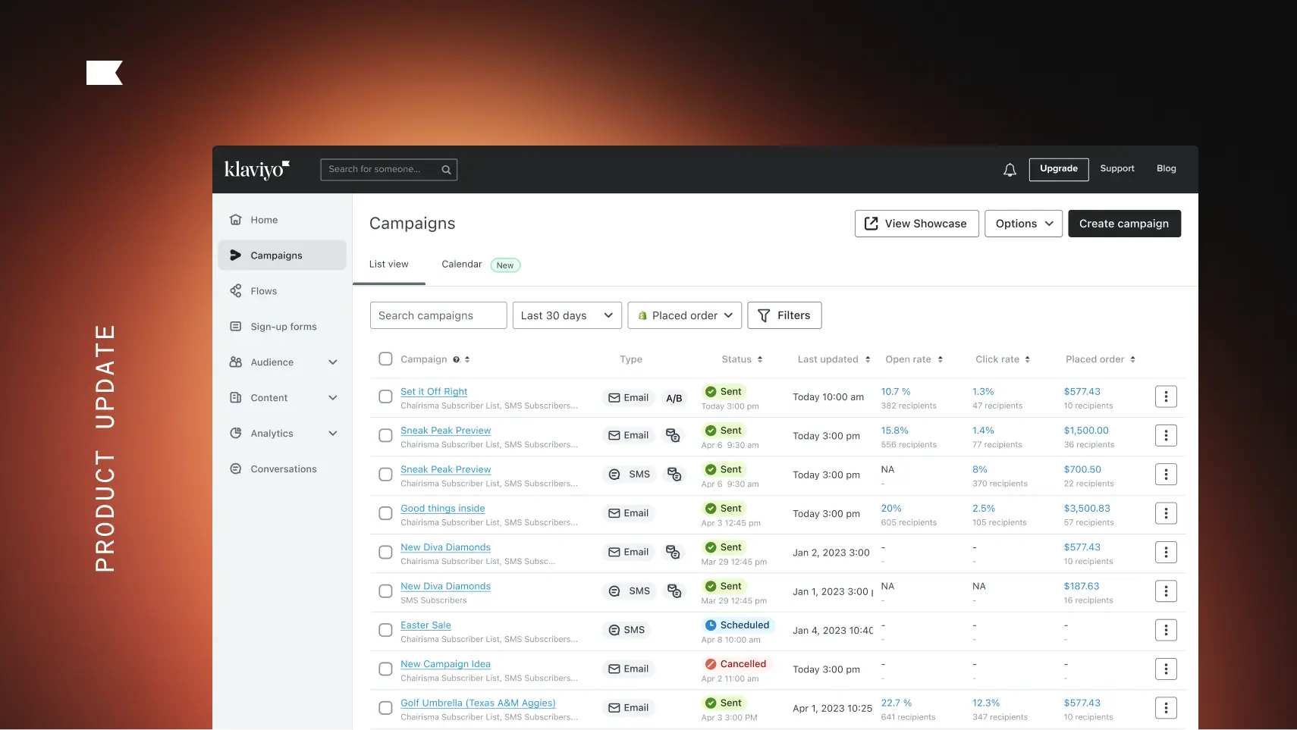
Task: Click the $1,500.00 placed order value
Action: pyautogui.click(x=1086, y=431)
